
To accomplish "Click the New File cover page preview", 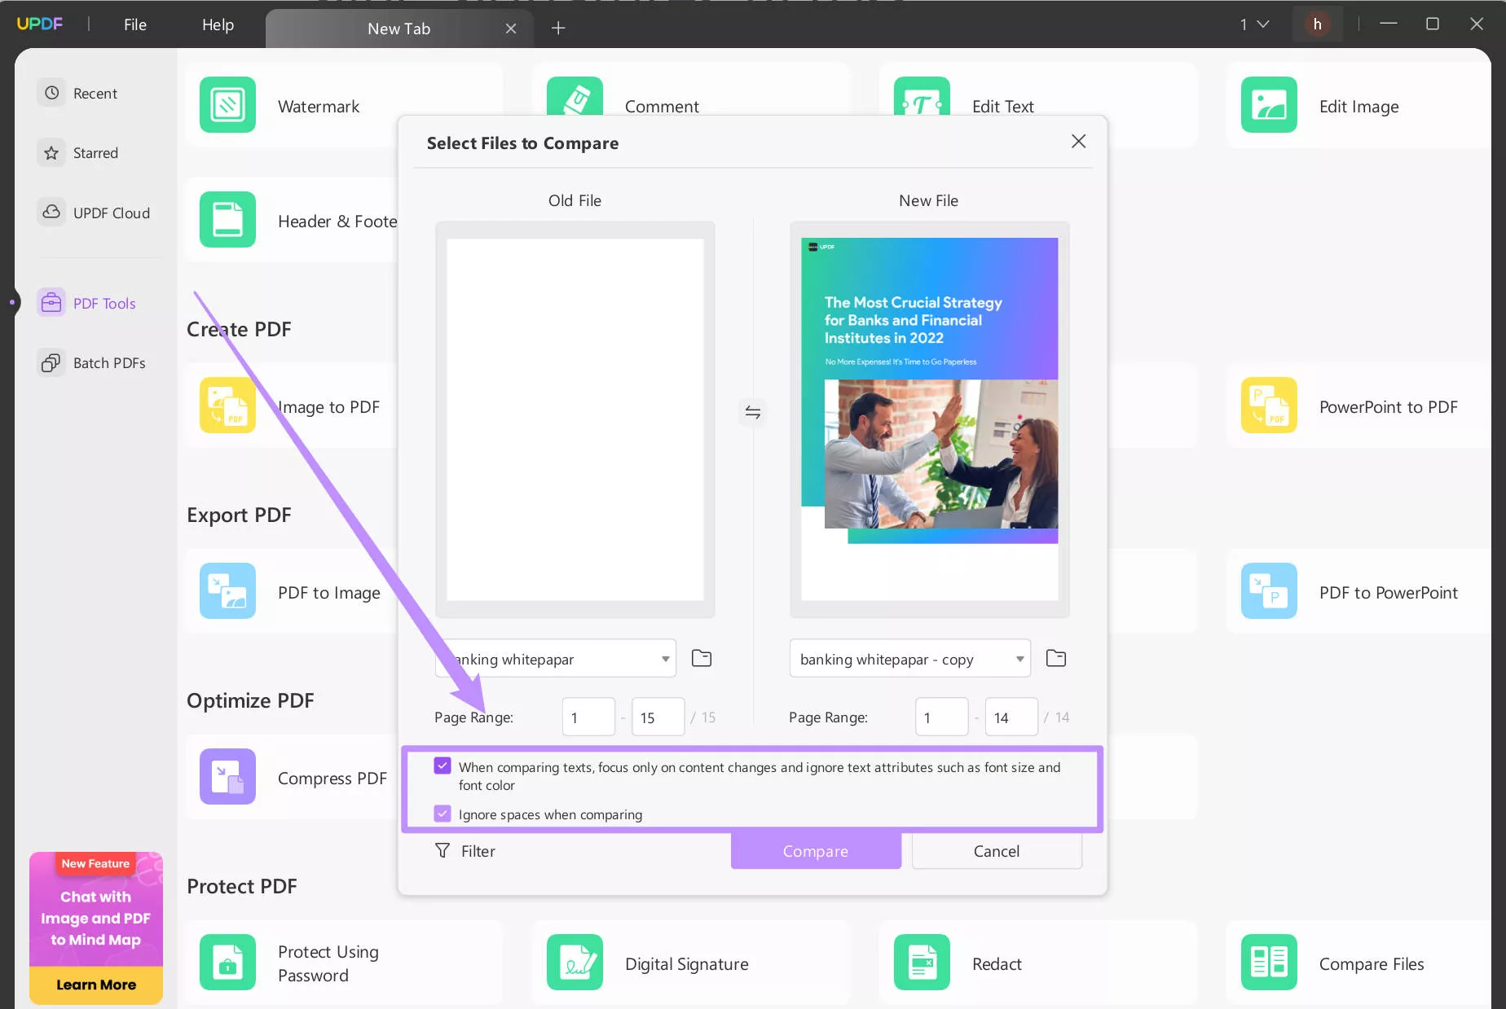I will click(x=929, y=419).
